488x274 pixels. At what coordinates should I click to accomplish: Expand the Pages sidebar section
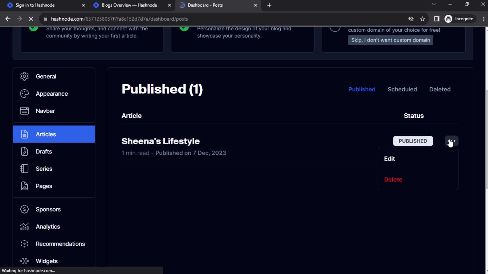click(44, 186)
